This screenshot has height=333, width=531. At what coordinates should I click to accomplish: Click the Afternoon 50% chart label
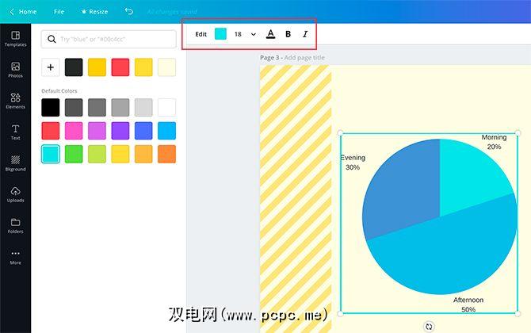[x=468, y=304]
